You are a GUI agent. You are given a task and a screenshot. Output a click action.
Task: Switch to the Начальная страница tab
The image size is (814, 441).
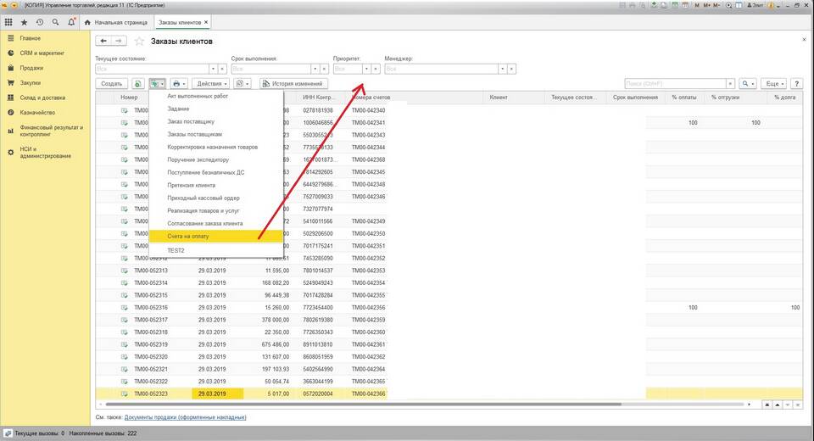click(120, 21)
